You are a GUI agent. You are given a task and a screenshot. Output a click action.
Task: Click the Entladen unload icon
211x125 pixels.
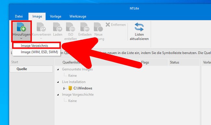85,27
